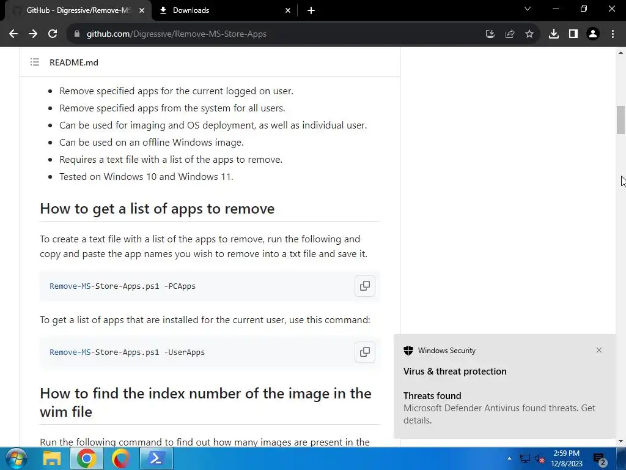Click the page vertical scrollbar thumb
Image resolution: width=626 pixels, height=470 pixels.
(x=620, y=119)
